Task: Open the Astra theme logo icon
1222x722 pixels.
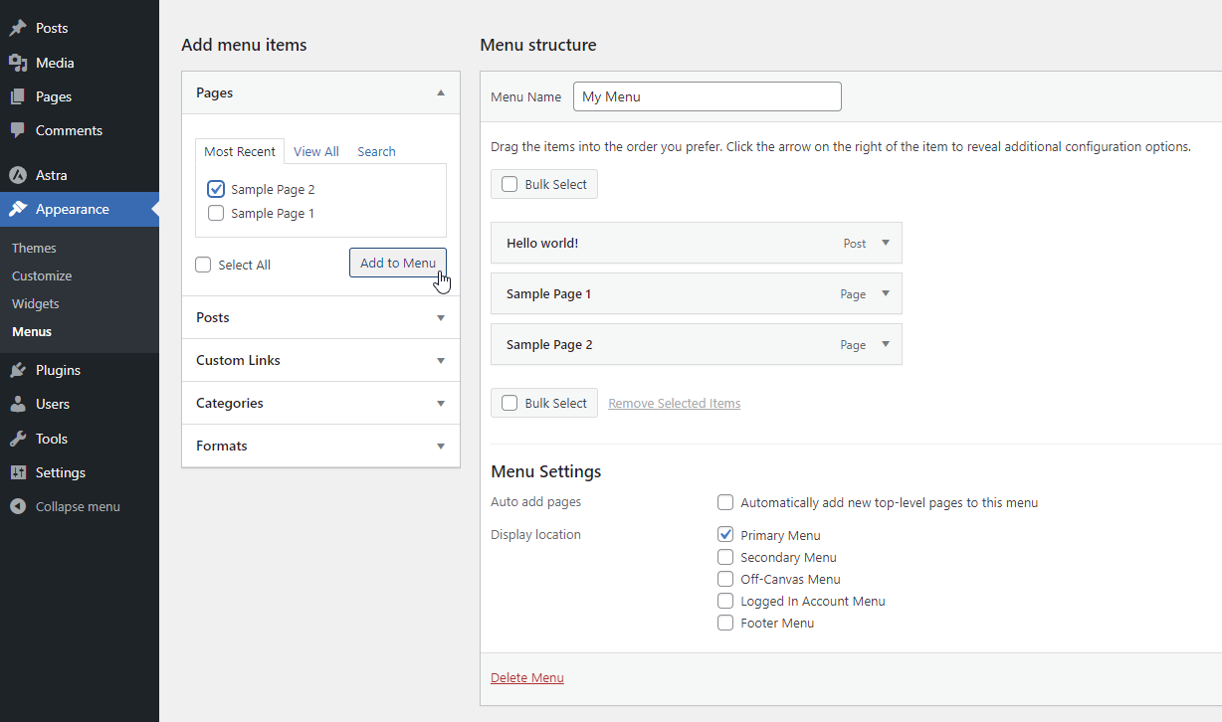Action: [18, 175]
